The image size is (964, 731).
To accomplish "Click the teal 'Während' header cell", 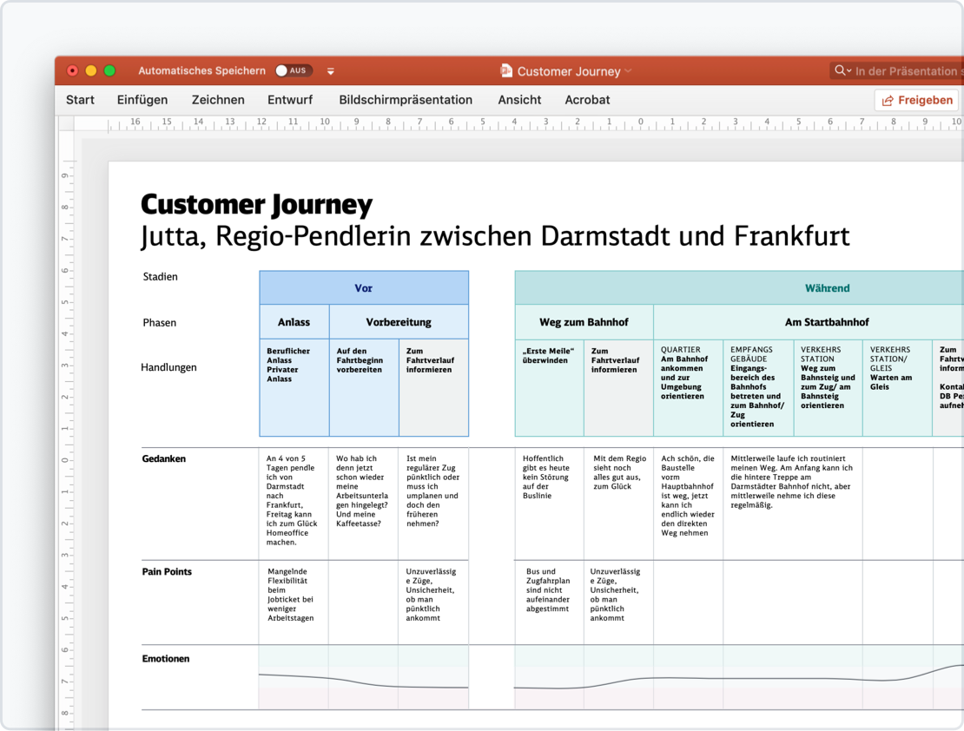I will point(826,288).
